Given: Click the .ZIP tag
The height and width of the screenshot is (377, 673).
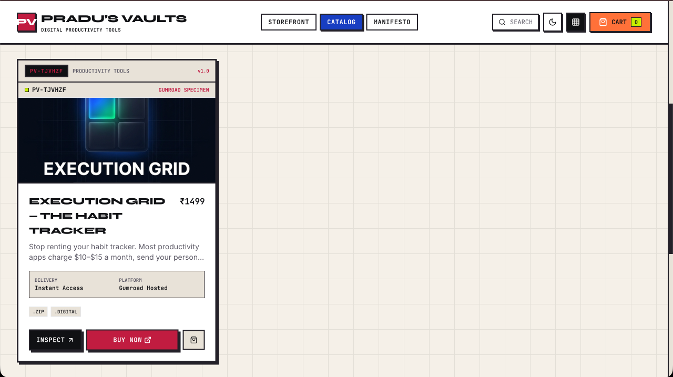Looking at the screenshot, I should coord(38,312).
